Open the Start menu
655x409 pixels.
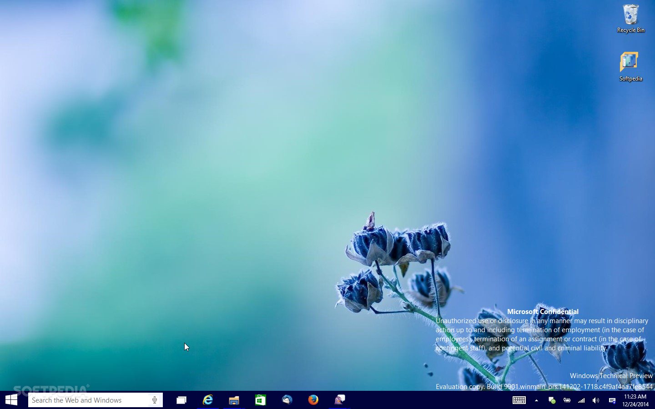11,400
